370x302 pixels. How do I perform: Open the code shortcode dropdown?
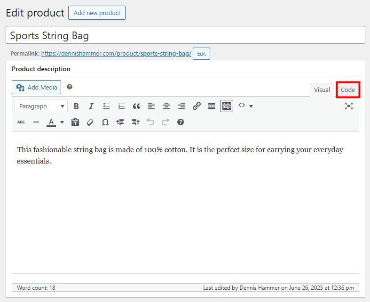coord(245,106)
